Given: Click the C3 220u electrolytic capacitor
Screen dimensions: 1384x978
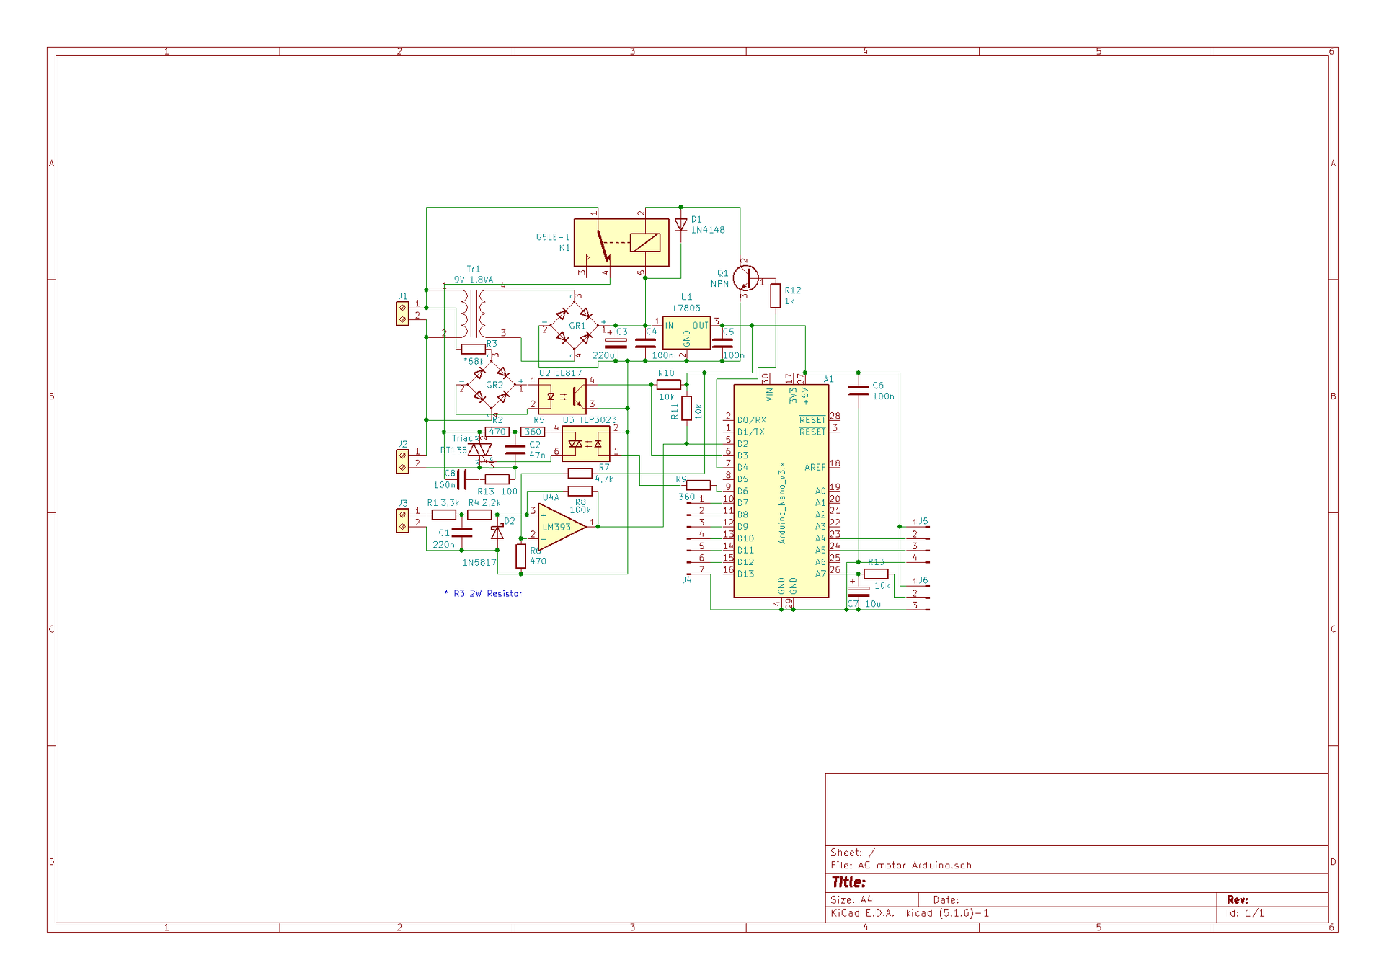Looking at the screenshot, I should tap(615, 343).
